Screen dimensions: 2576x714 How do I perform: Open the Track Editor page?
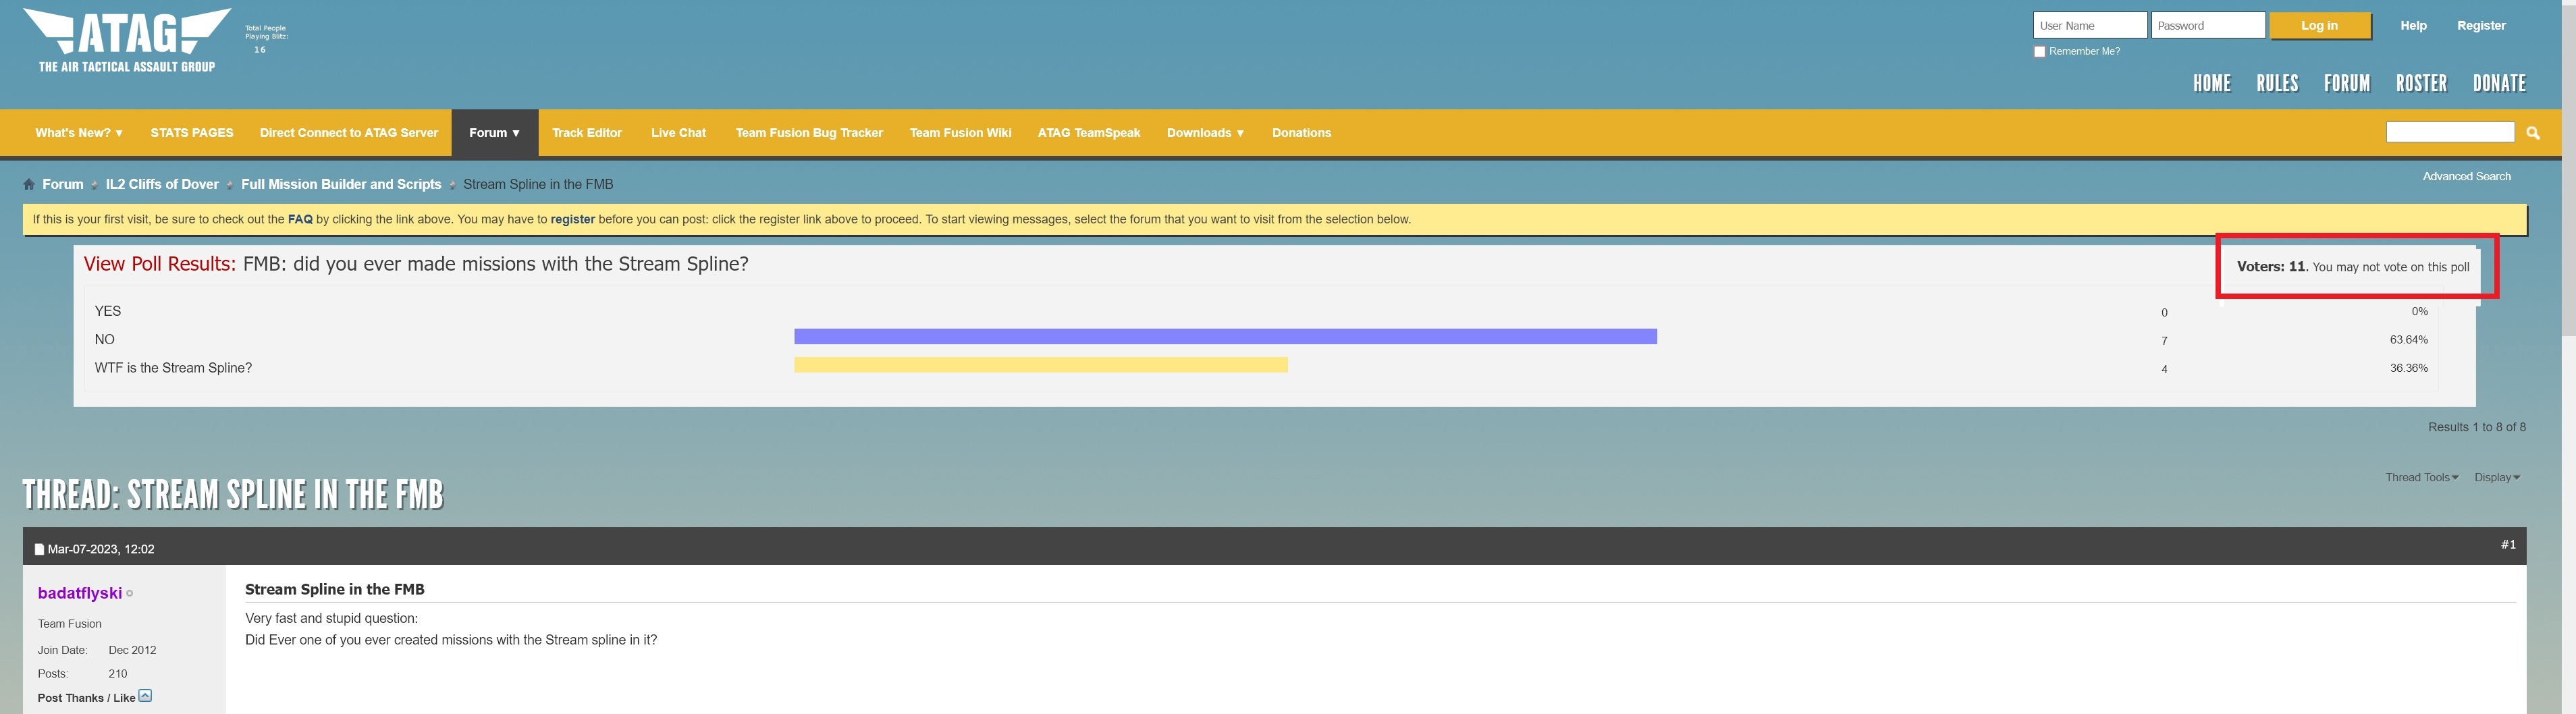click(587, 133)
